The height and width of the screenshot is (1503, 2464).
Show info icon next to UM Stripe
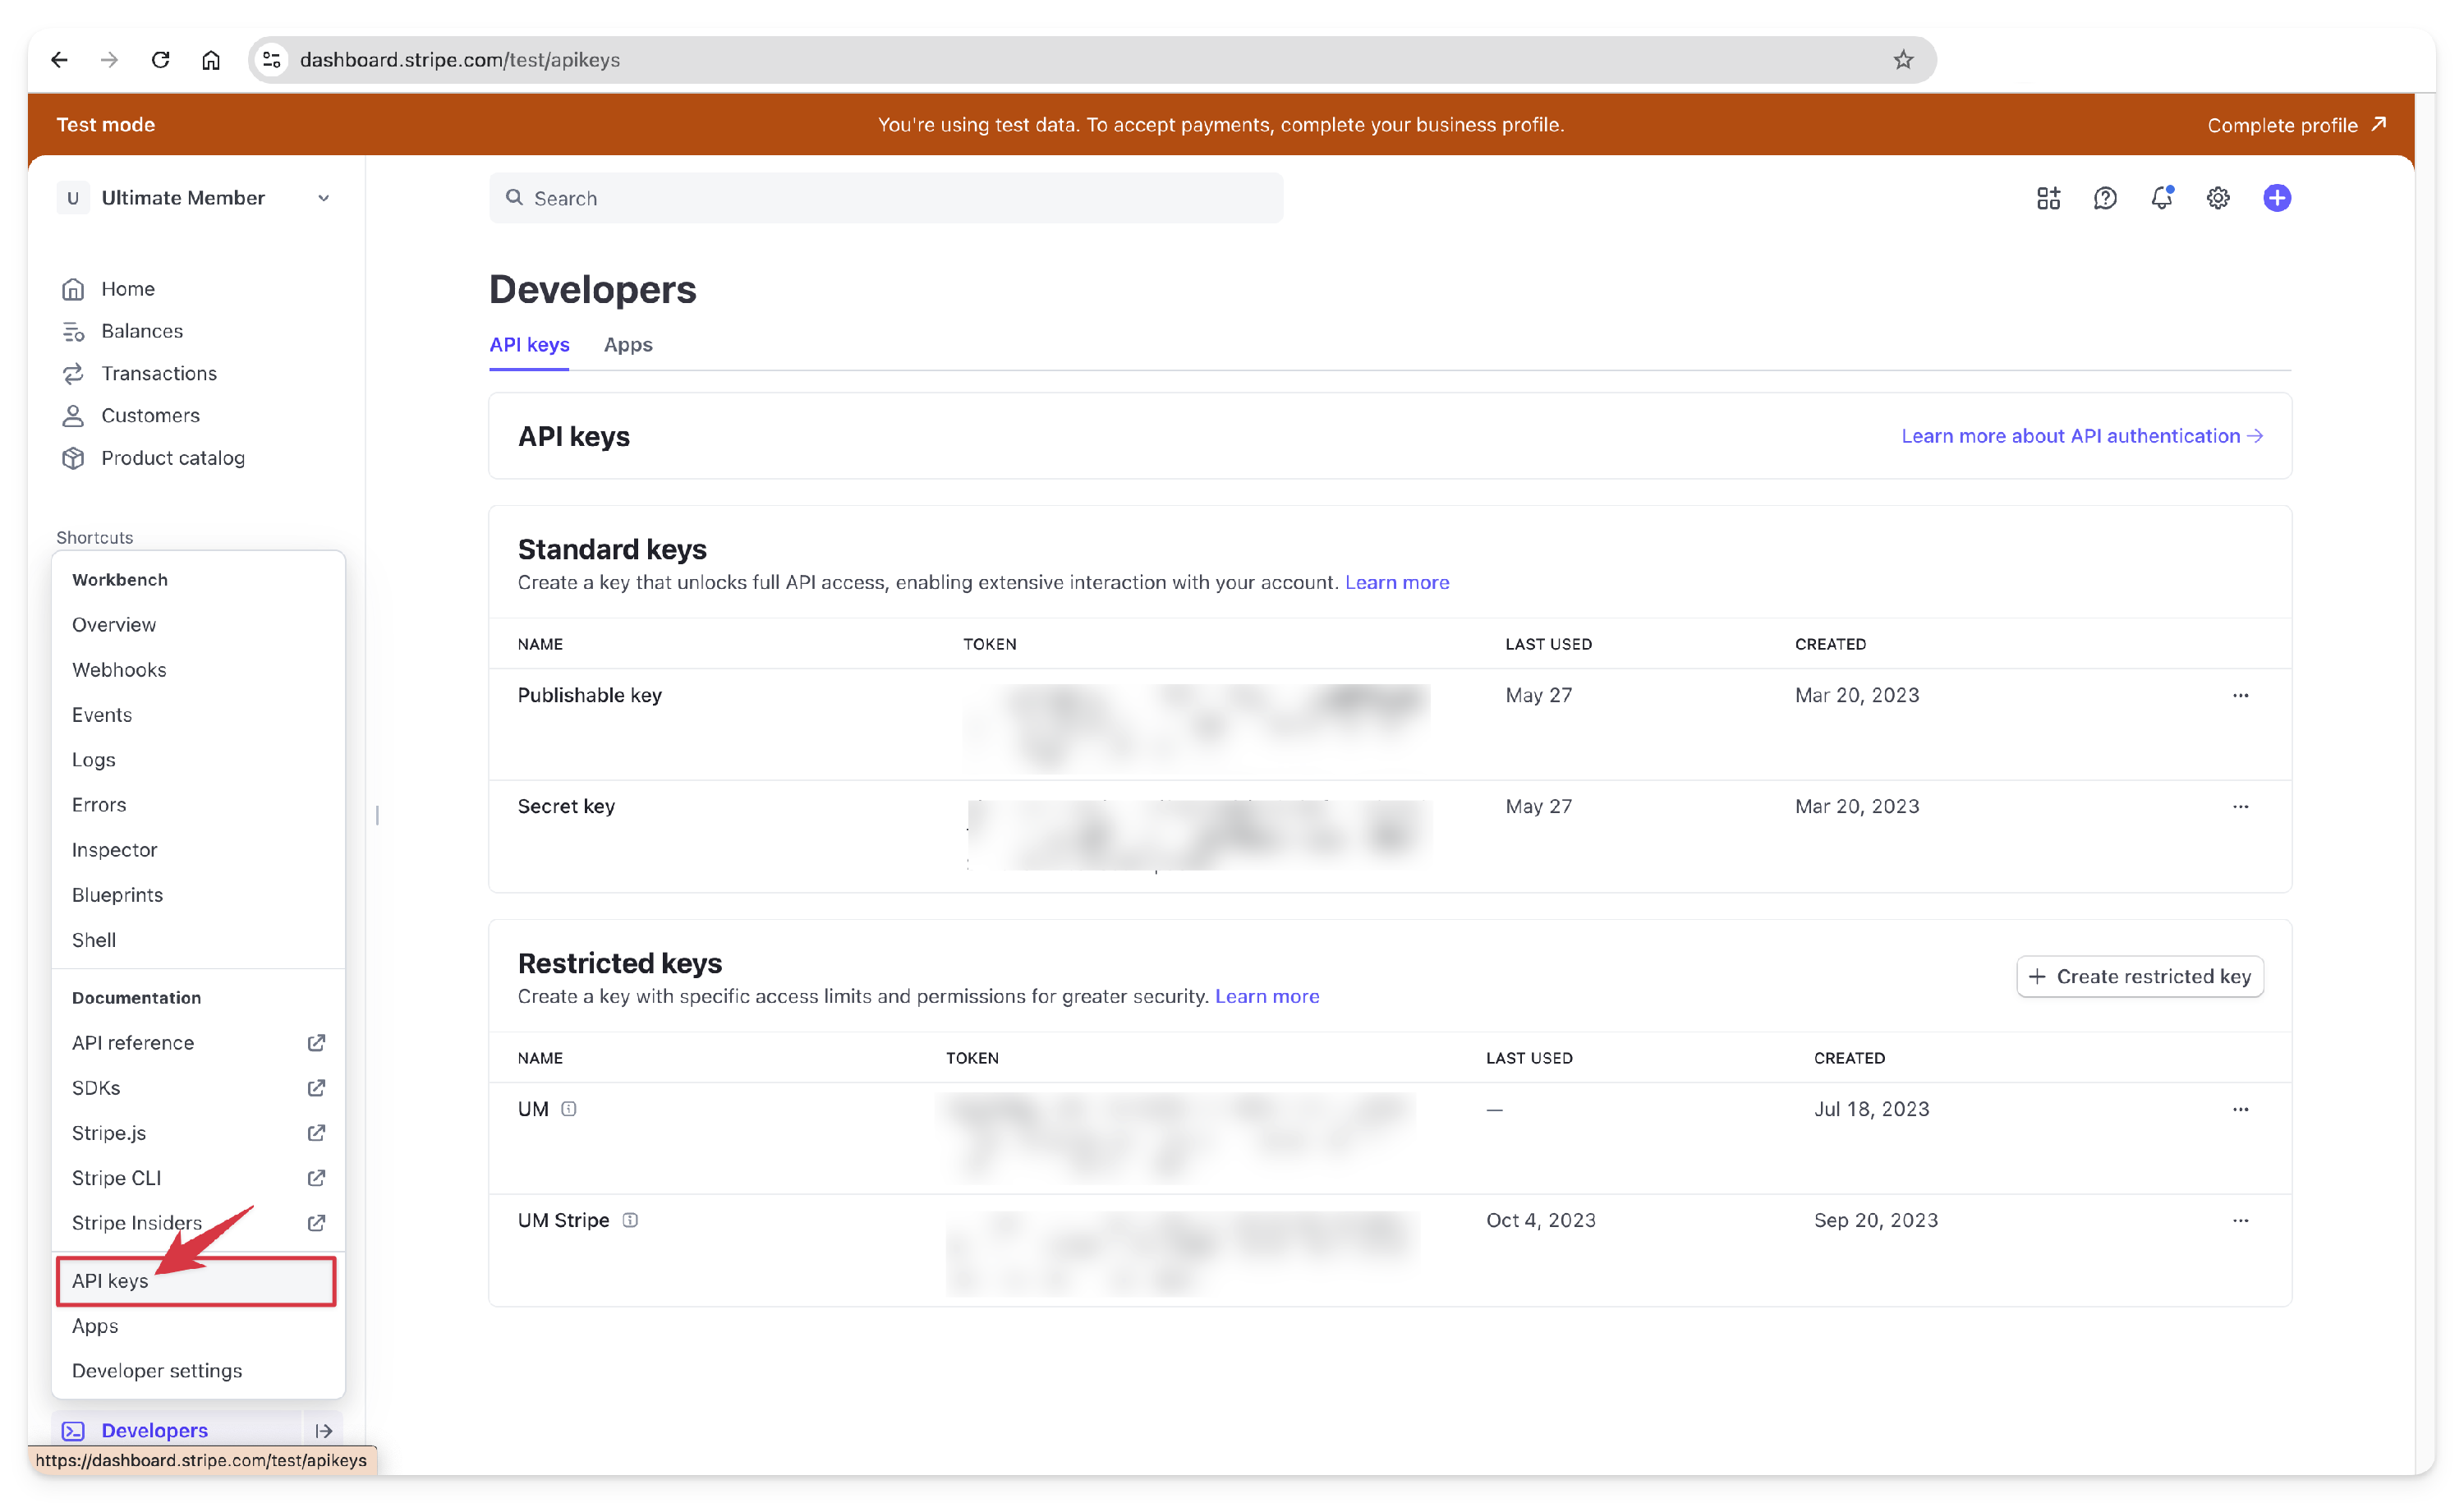click(x=630, y=1220)
